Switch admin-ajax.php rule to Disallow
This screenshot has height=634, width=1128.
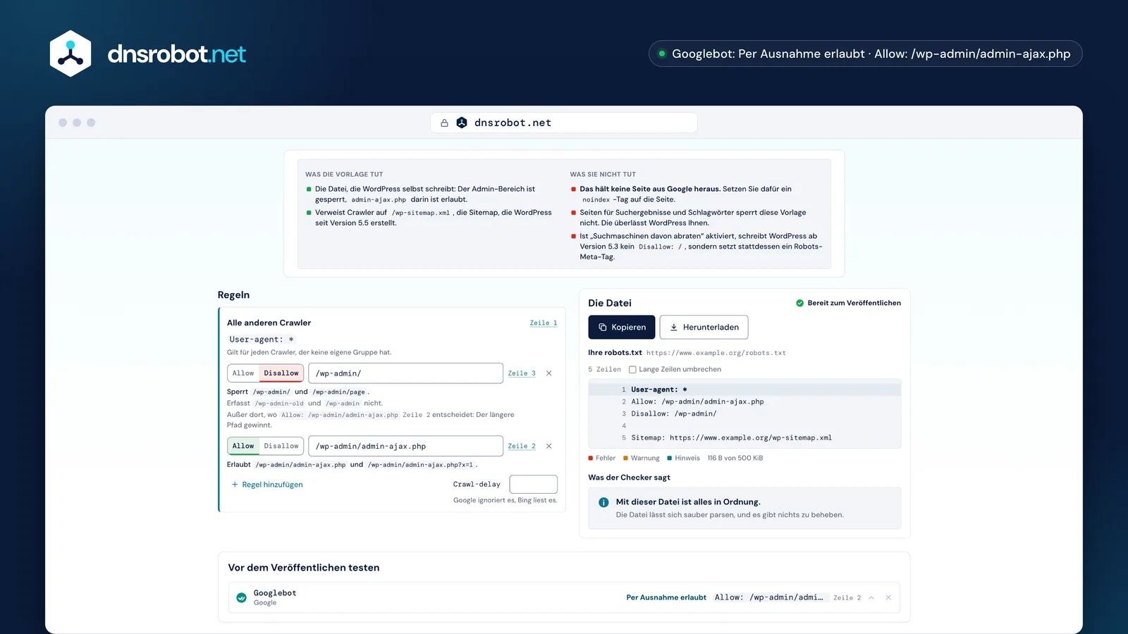coord(281,446)
